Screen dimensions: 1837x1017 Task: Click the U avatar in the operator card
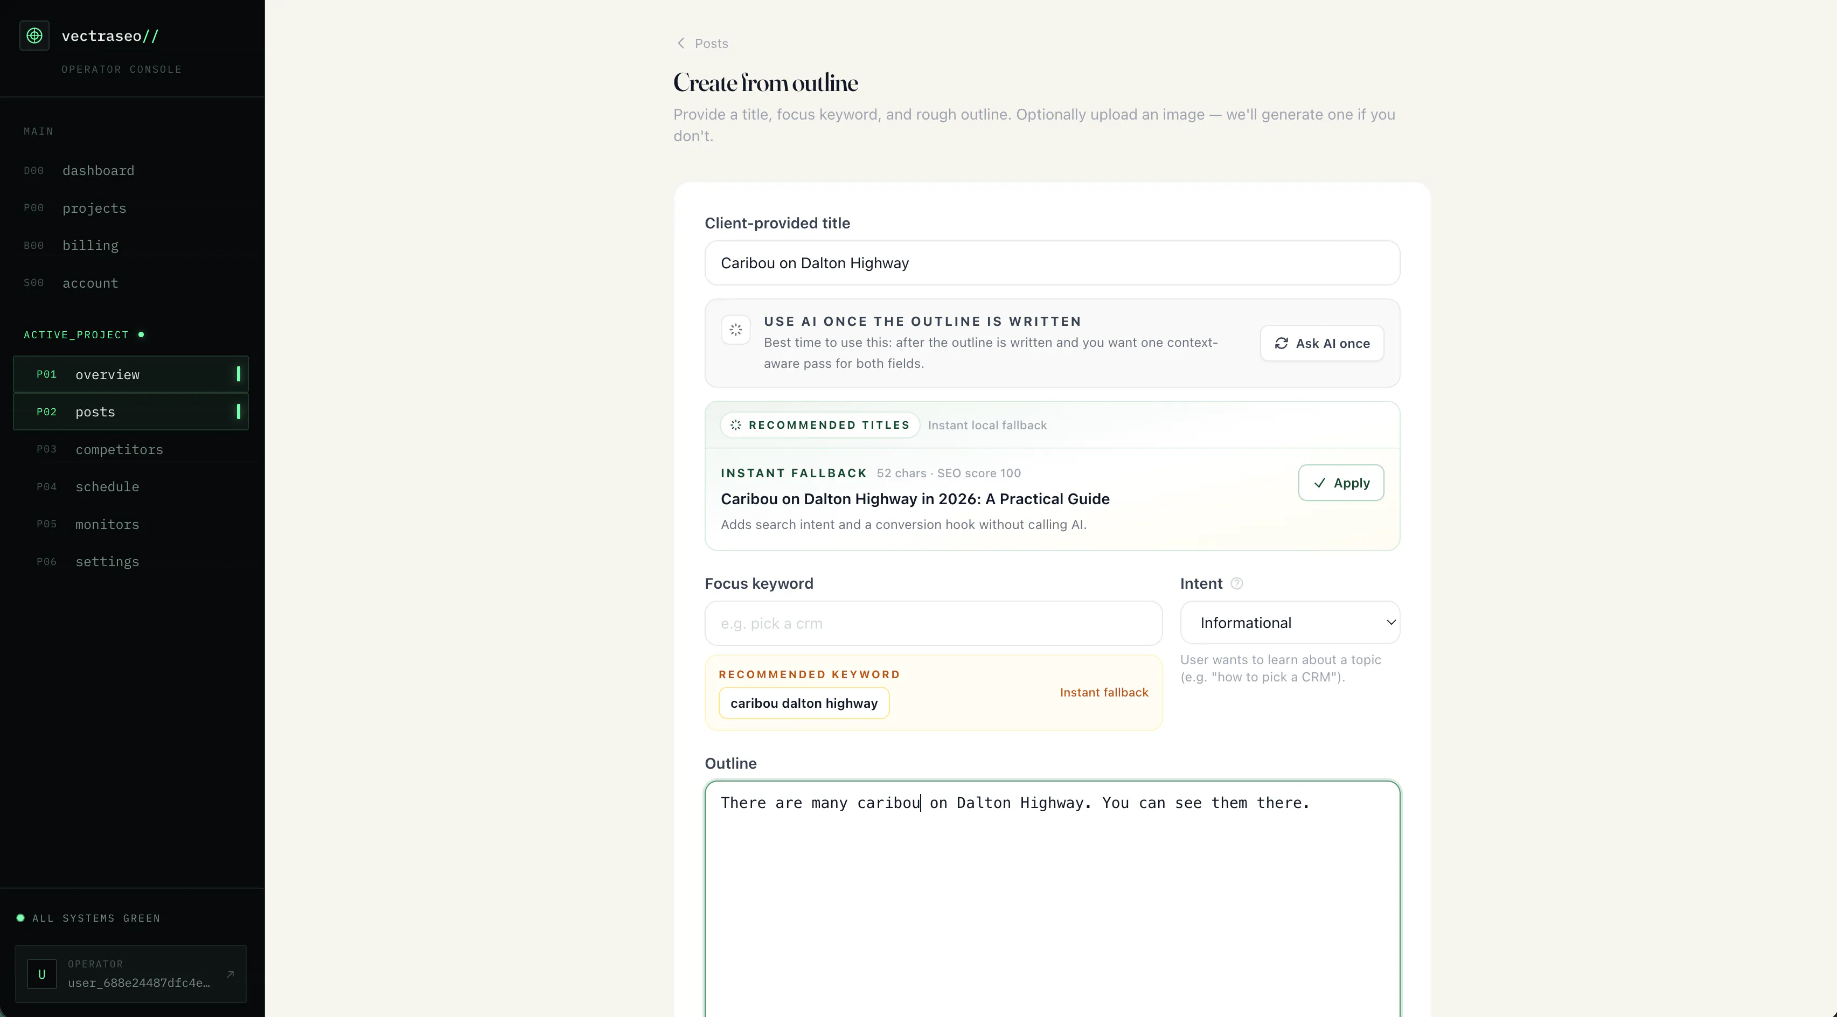tap(41, 974)
